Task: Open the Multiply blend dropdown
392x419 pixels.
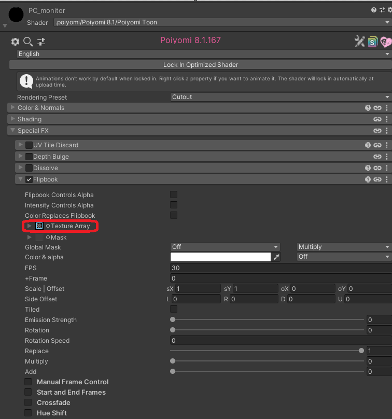Action: tap(344, 247)
